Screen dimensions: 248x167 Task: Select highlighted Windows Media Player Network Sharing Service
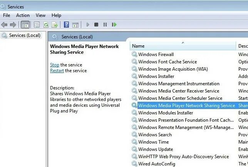tap(187, 105)
